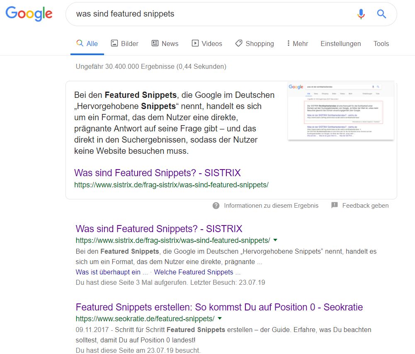The height and width of the screenshot is (354, 415).
Task: Open featured snippet SISTRIX title link
Action: tap(157, 173)
